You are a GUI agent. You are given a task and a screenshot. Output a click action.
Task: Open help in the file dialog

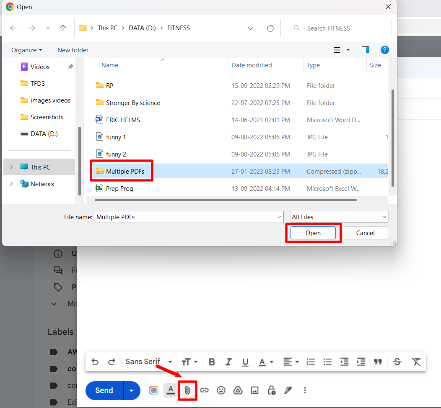(x=384, y=50)
